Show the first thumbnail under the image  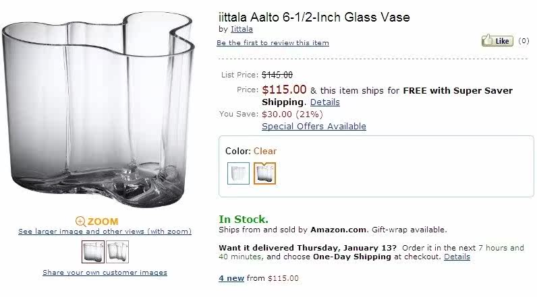tap(93, 252)
